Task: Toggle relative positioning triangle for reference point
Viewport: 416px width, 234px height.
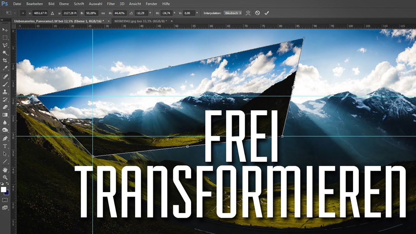Action: coord(52,13)
